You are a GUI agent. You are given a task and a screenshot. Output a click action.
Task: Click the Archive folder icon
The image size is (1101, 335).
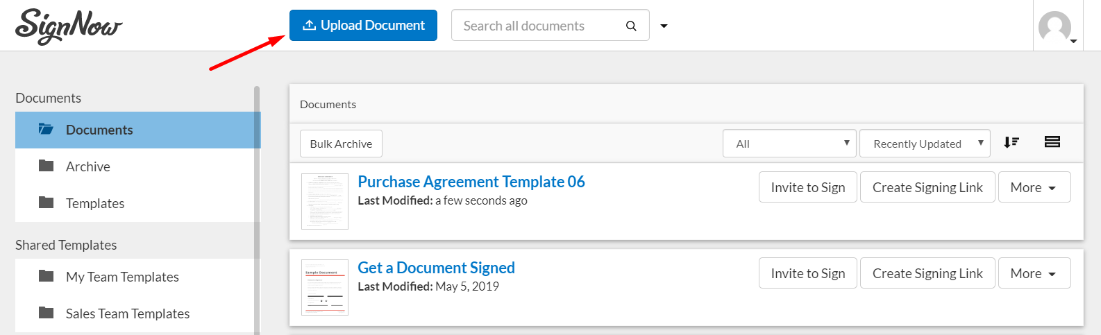[x=47, y=166]
